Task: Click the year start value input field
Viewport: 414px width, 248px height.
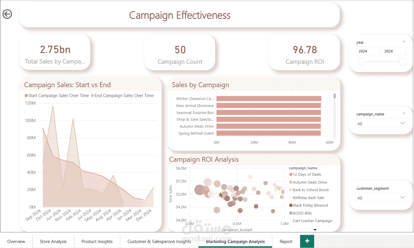Action: click(368, 51)
